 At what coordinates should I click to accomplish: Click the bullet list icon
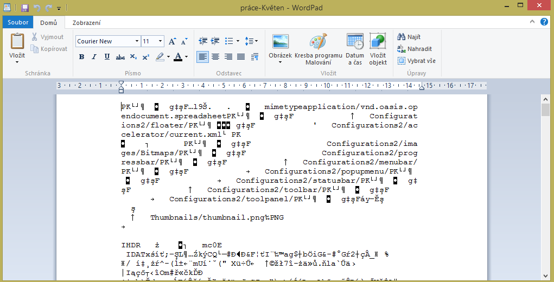[230, 41]
